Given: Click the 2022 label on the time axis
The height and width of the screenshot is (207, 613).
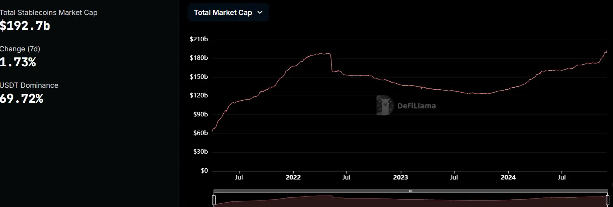Looking at the screenshot, I should pyautogui.click(x=293, y=177).
